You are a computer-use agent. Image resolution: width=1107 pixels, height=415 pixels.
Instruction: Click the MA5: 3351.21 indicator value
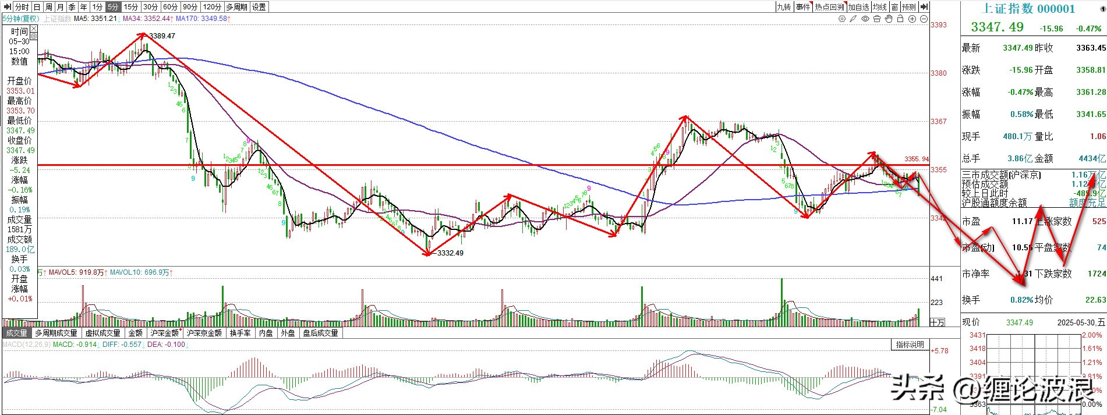(x=96, y=19)
